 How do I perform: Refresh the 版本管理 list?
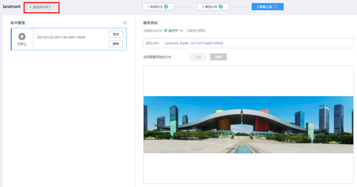pos(125,23)
